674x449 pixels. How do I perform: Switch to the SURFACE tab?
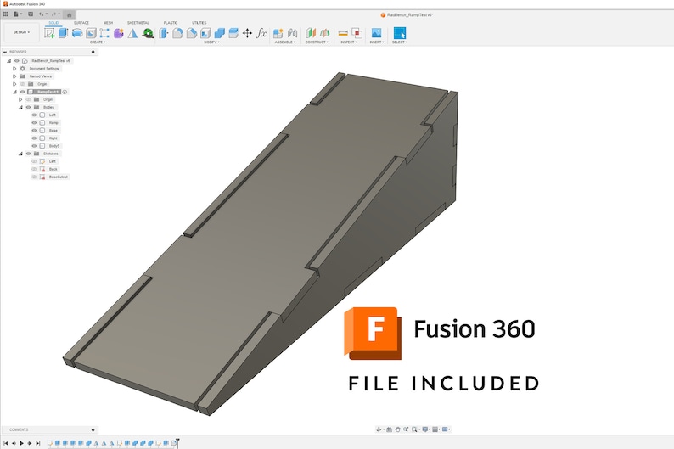(x=81, y=23)
